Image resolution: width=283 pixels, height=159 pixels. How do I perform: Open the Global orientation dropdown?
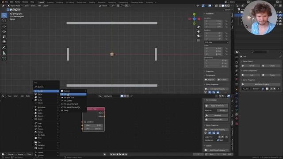point(104,6)
